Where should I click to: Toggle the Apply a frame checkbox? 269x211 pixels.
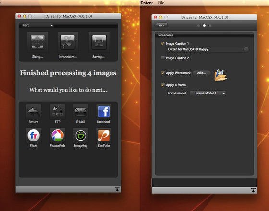(163, 85)
